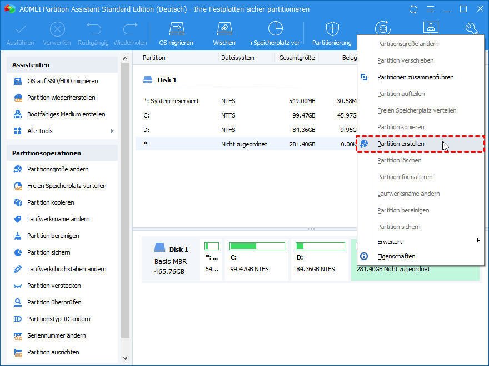Select the System-reserviert partition row

click(246, 101)
